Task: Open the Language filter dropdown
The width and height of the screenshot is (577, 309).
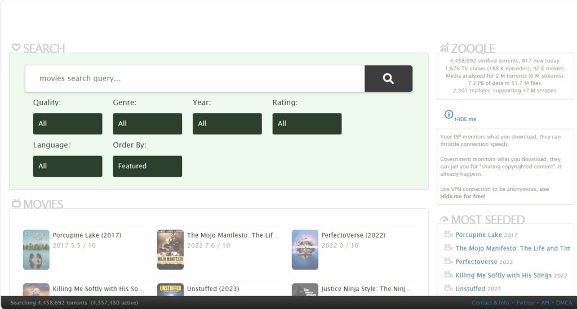Action: [68, 166]
